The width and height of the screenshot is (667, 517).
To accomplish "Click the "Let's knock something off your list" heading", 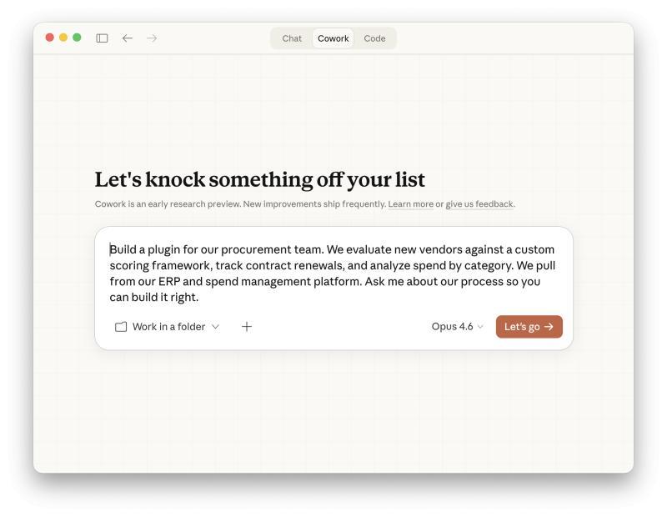I will [x=259, y=179].
